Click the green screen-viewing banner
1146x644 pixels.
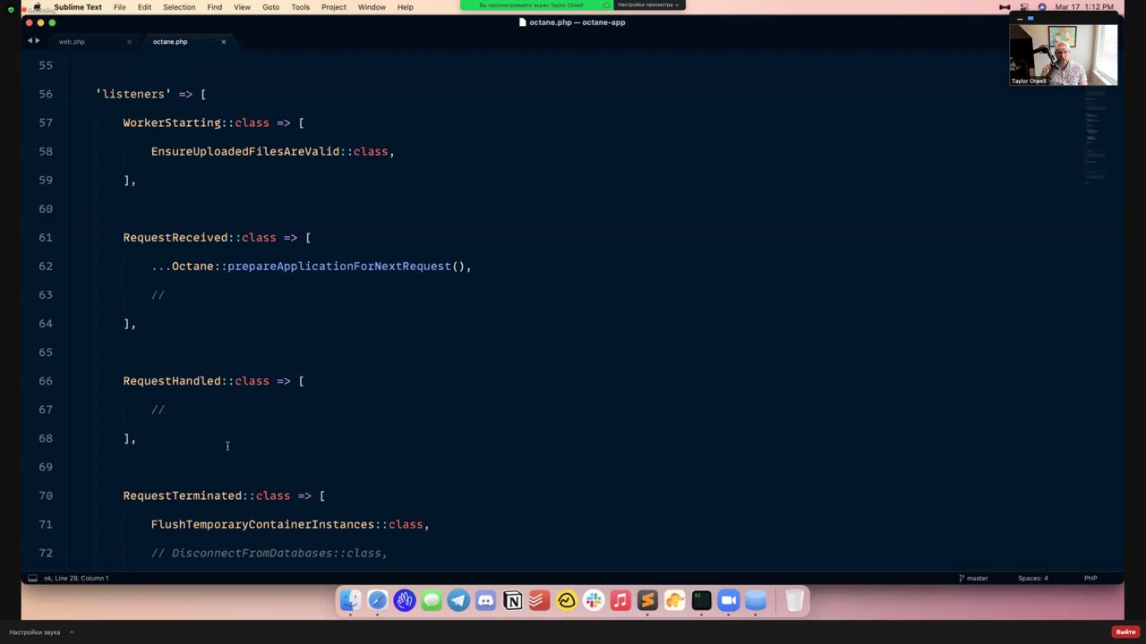[x=536, y=5]
